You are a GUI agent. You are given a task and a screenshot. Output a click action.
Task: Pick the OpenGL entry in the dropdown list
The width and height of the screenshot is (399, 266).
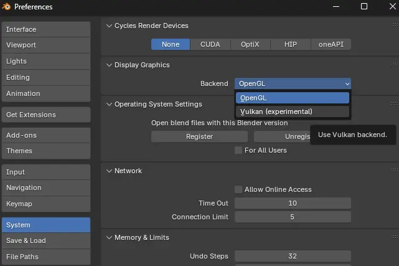293,98
